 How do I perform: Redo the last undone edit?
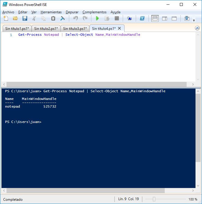click(85, 18)
